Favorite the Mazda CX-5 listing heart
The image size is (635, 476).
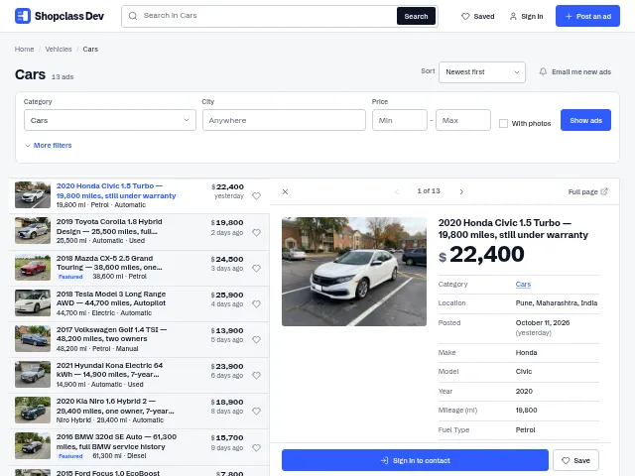click(256, 269)
